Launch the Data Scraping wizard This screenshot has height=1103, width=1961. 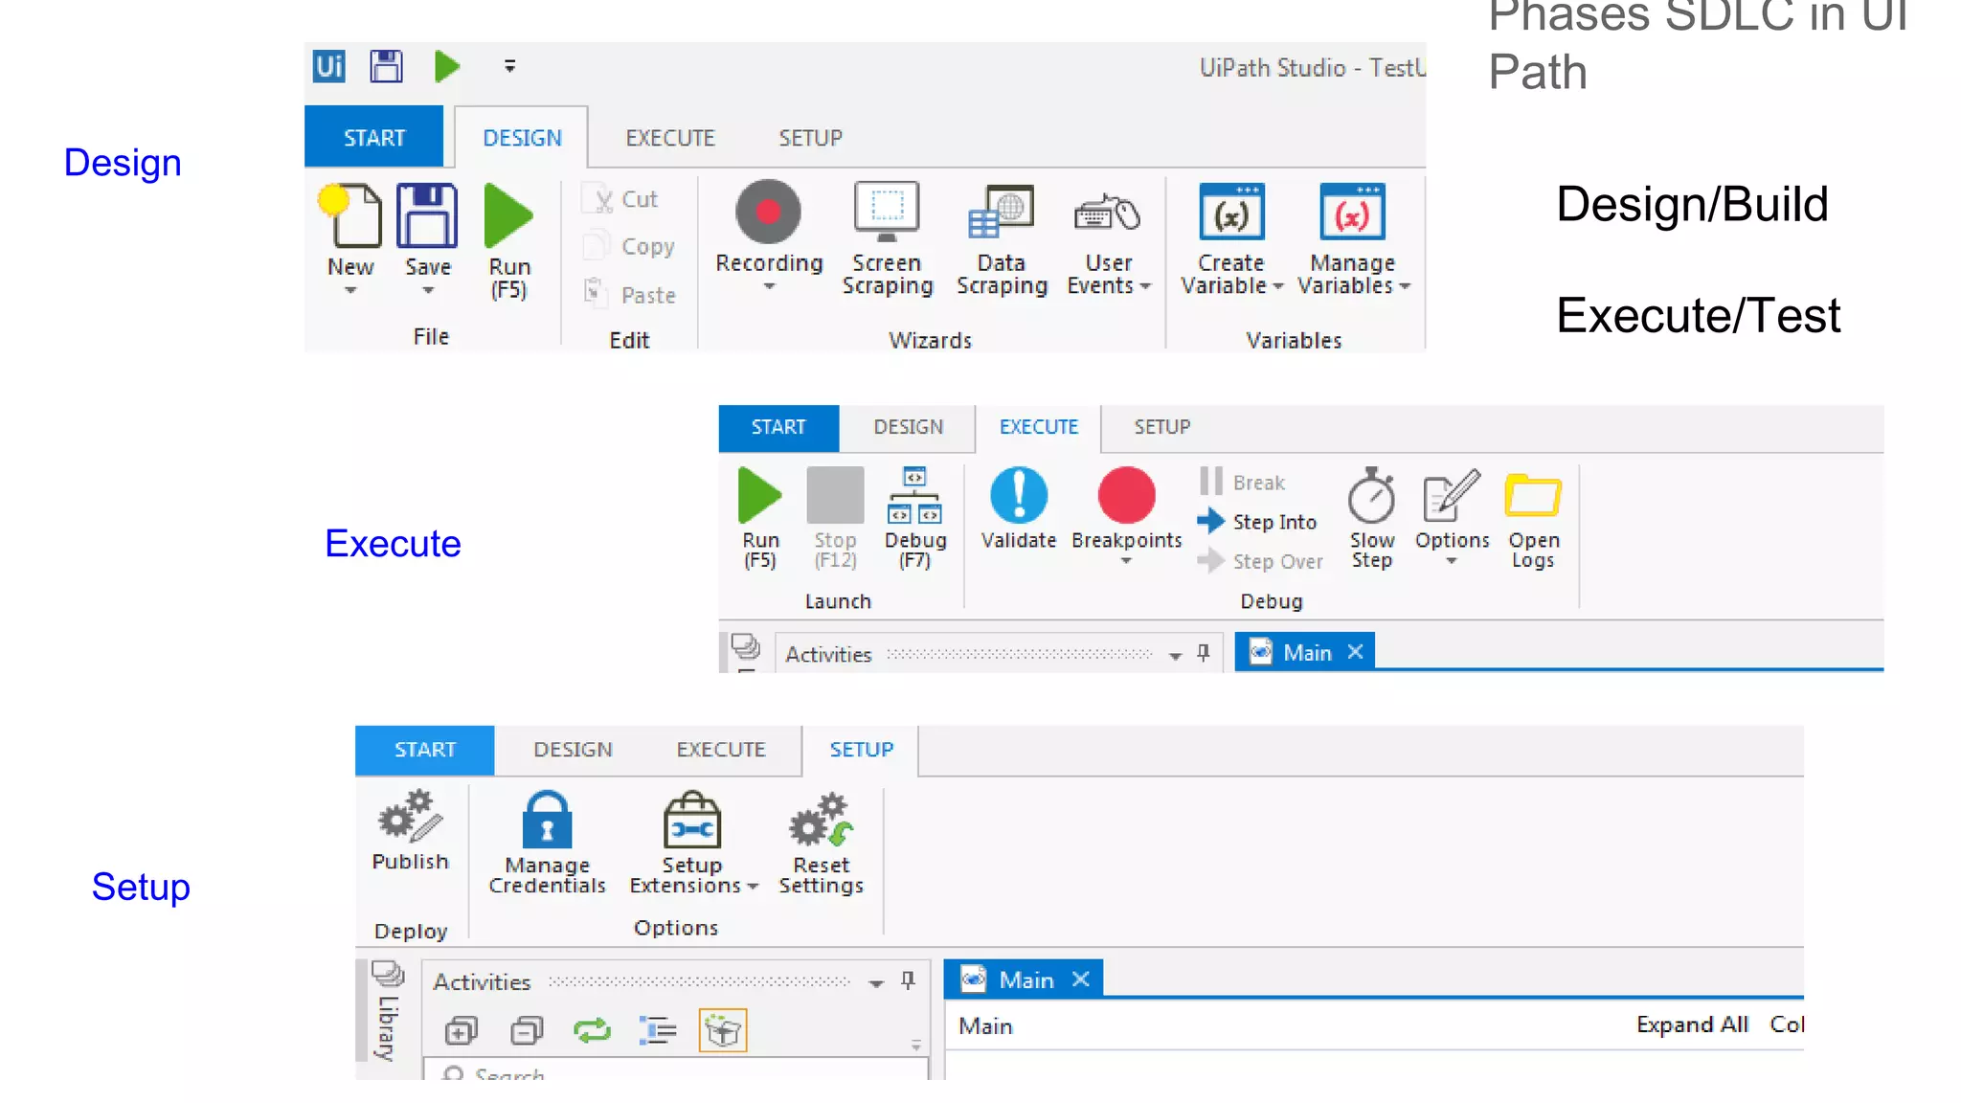pyautogui.click(x=1002, y=238)
